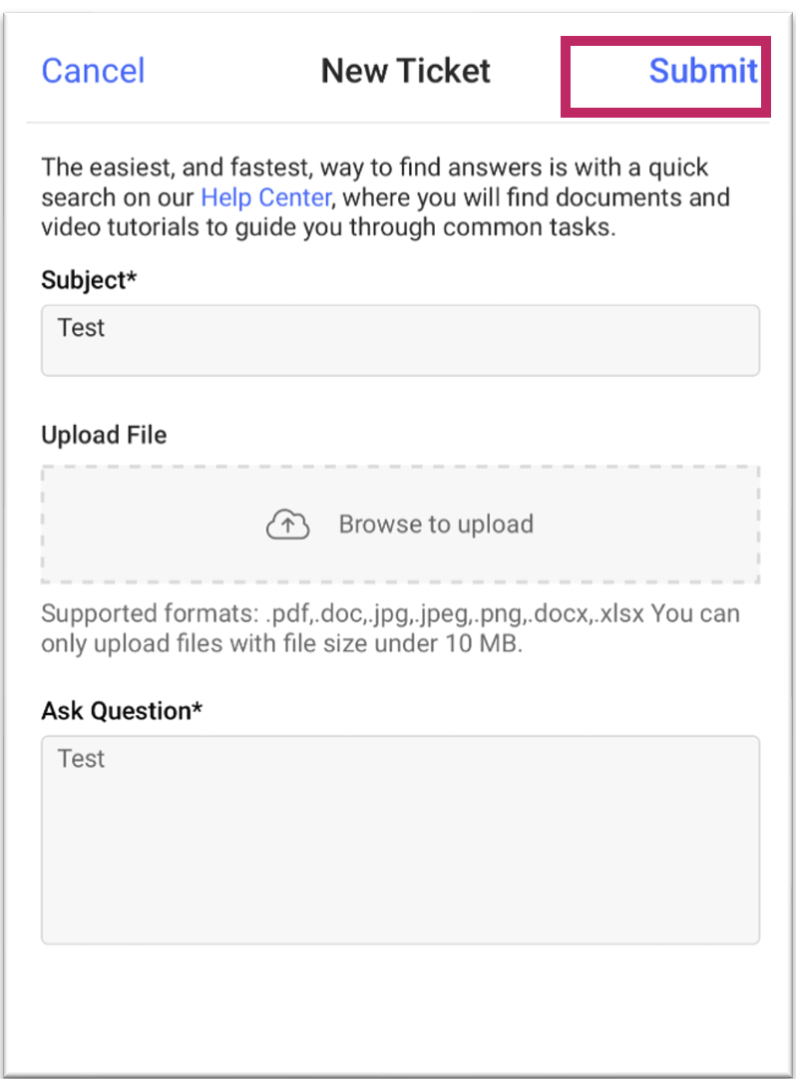Place cursor after Test in question box
This screenshot has width=796, height=1079.
pos(107,758)
